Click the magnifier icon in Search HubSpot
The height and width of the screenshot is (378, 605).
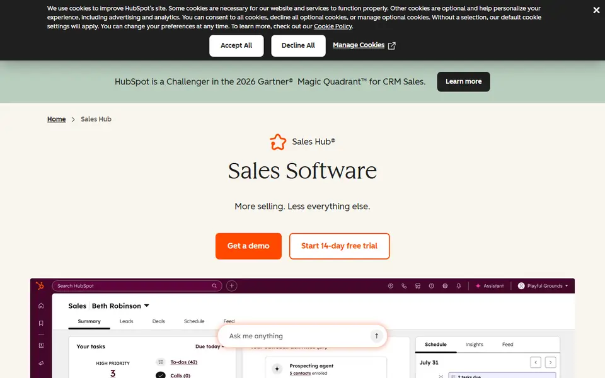(x=214, y=286)
